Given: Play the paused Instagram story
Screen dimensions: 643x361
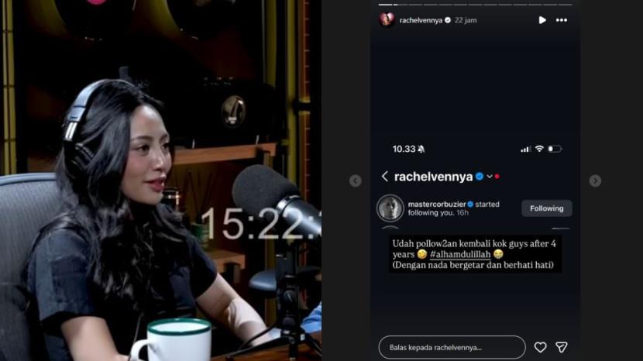Looking at the screenshot, I should click(542, 20).
